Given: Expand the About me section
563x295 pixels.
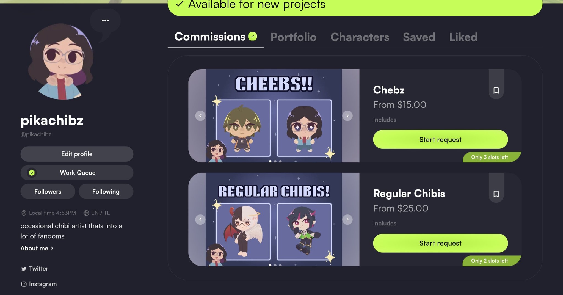Looking at the screenshot, I should click(x=37, y=248).
